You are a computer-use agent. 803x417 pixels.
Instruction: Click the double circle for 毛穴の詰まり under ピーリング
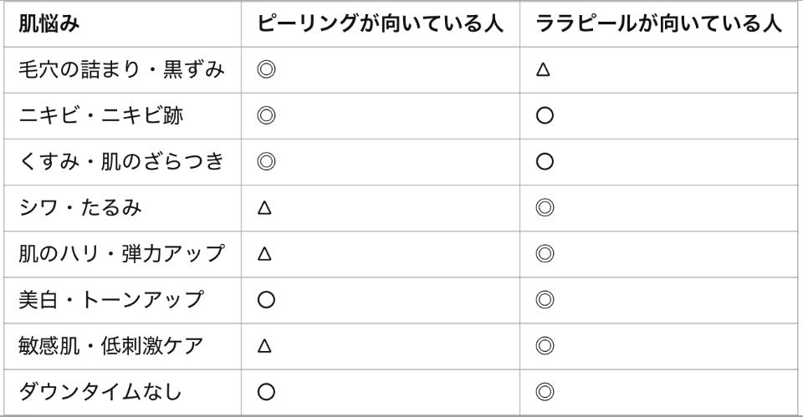coord(266,70)
